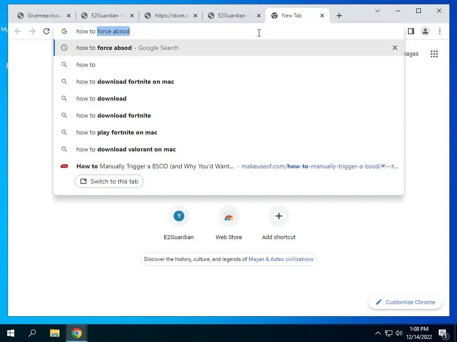
Task: Open Chrome's three-dot menu
Action: point(440,31)
